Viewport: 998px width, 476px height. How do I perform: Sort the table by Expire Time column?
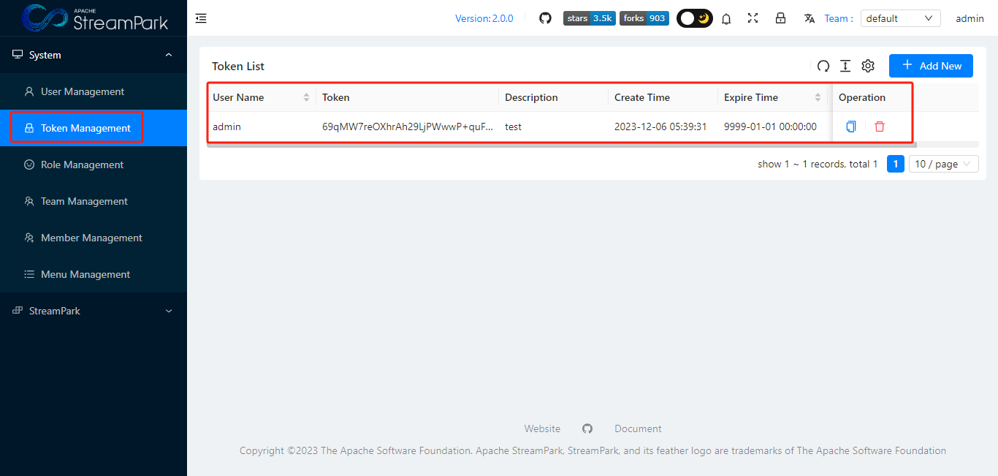click(x=817, y=97)
